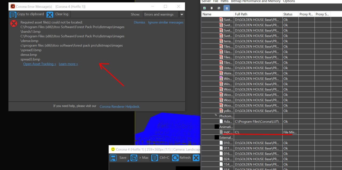Image resolution: width=342 pixels, height=170 pixels.
Task: Click file icon of 024... row
Action: point(221,159)
